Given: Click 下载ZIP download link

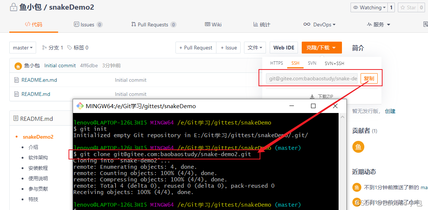Looking at the screenshot, I should coord(321,96).
